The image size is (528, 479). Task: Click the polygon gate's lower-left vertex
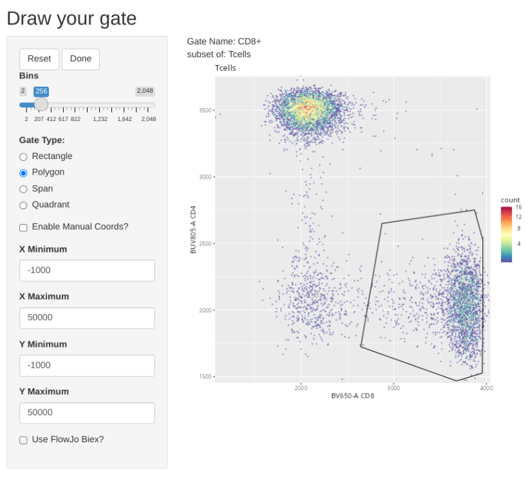pos(361,346)
